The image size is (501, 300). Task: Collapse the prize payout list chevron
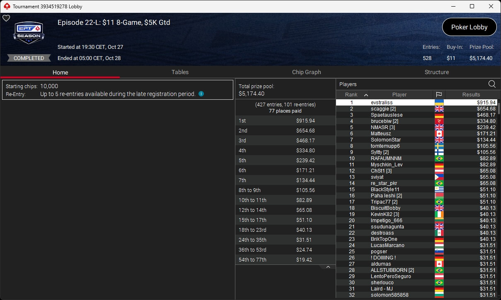tap(328, 267)
